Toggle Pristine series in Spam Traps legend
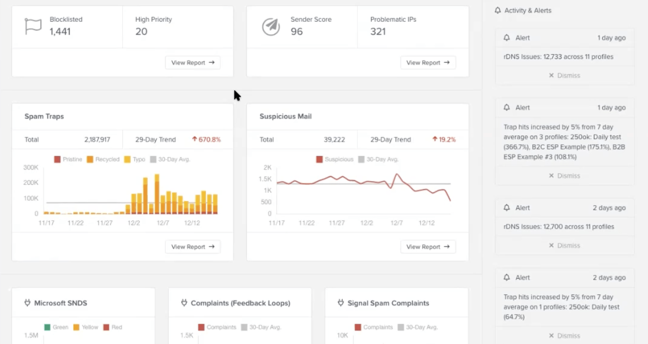648x344 pixels. (x=68, y=159)
